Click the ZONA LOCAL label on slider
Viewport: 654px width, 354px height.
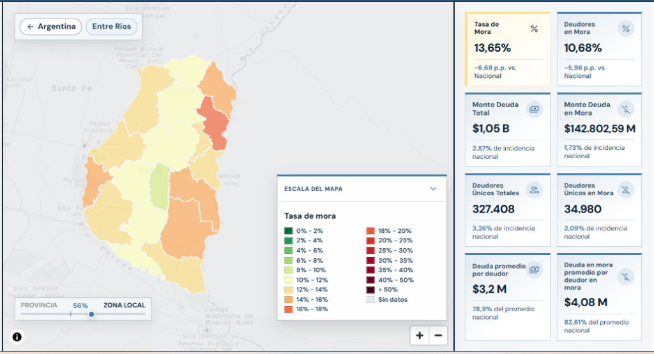[x=125, y=306]
